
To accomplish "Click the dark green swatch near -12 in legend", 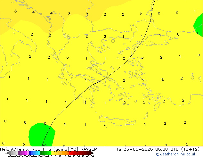I will [41, 153].
